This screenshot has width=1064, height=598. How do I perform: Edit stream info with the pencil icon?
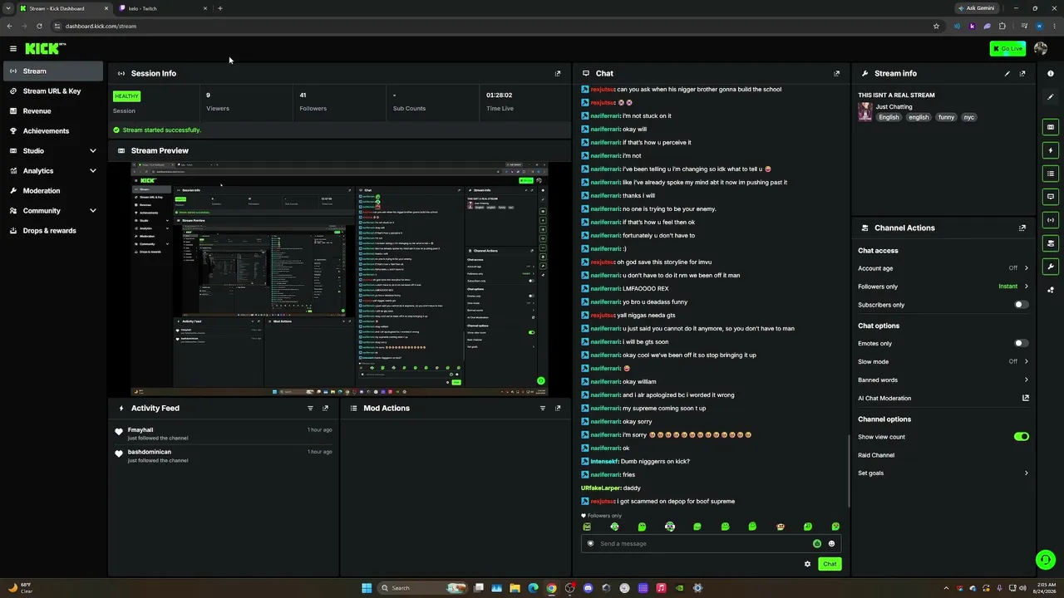(1007, 74)
